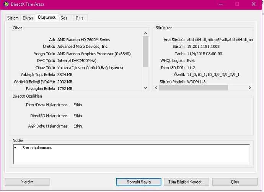Click the Direct3D DDI value 11.2
264x192 pixels.
pos(191,68)
